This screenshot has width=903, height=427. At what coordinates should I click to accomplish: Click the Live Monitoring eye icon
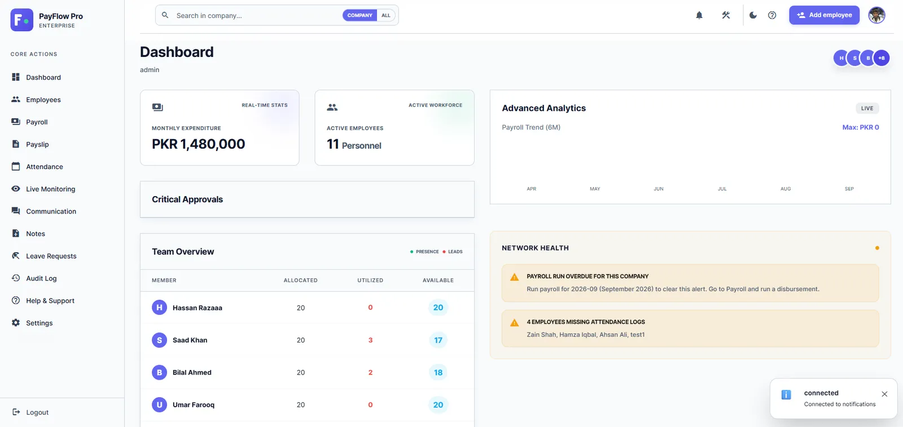pos(16,189)
